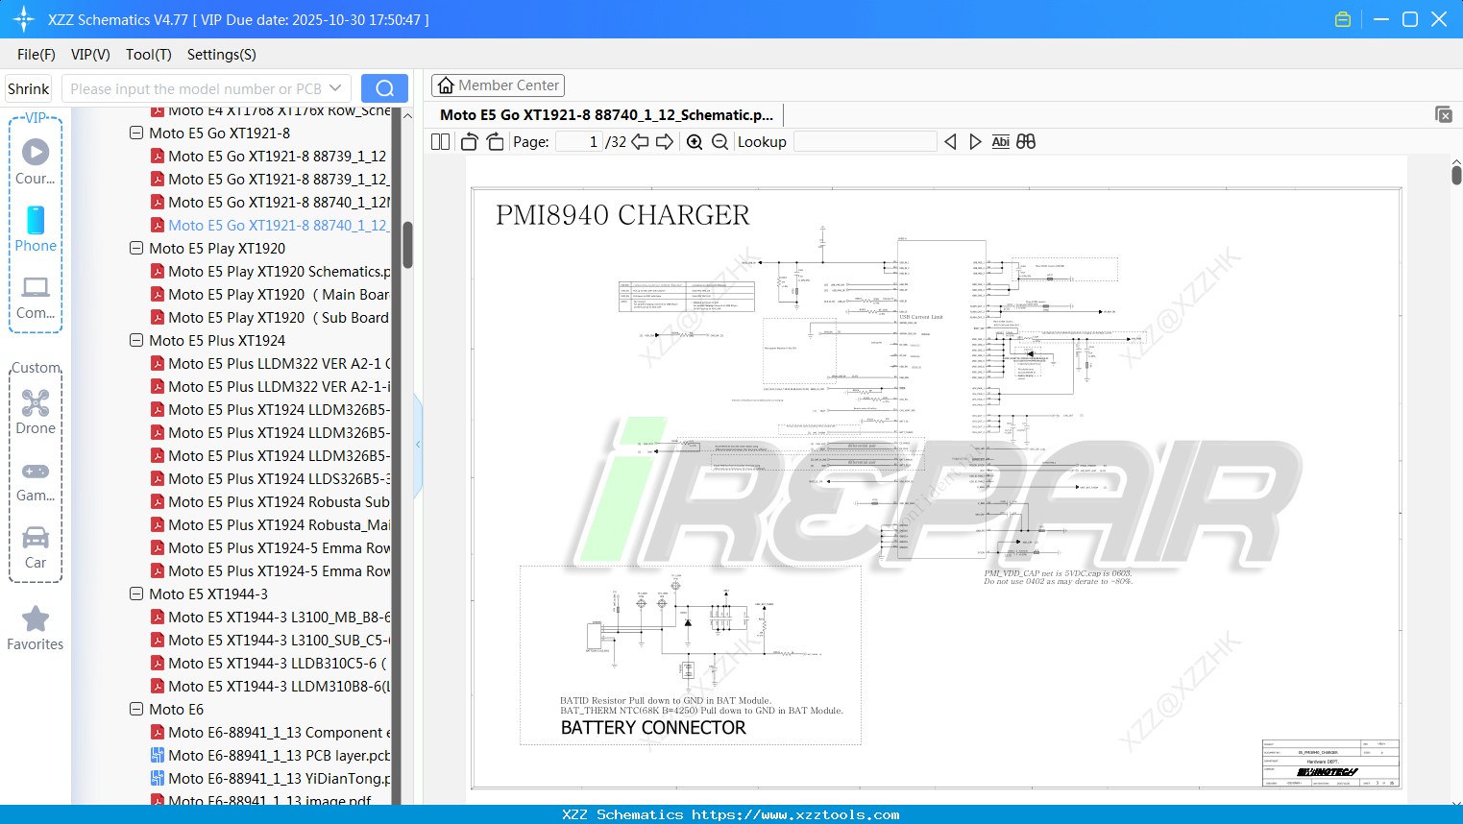The height and width of the screenshot is (824, 1463).
Task: Click the binoculars search icon
Action: click(x=1025, y=141)
